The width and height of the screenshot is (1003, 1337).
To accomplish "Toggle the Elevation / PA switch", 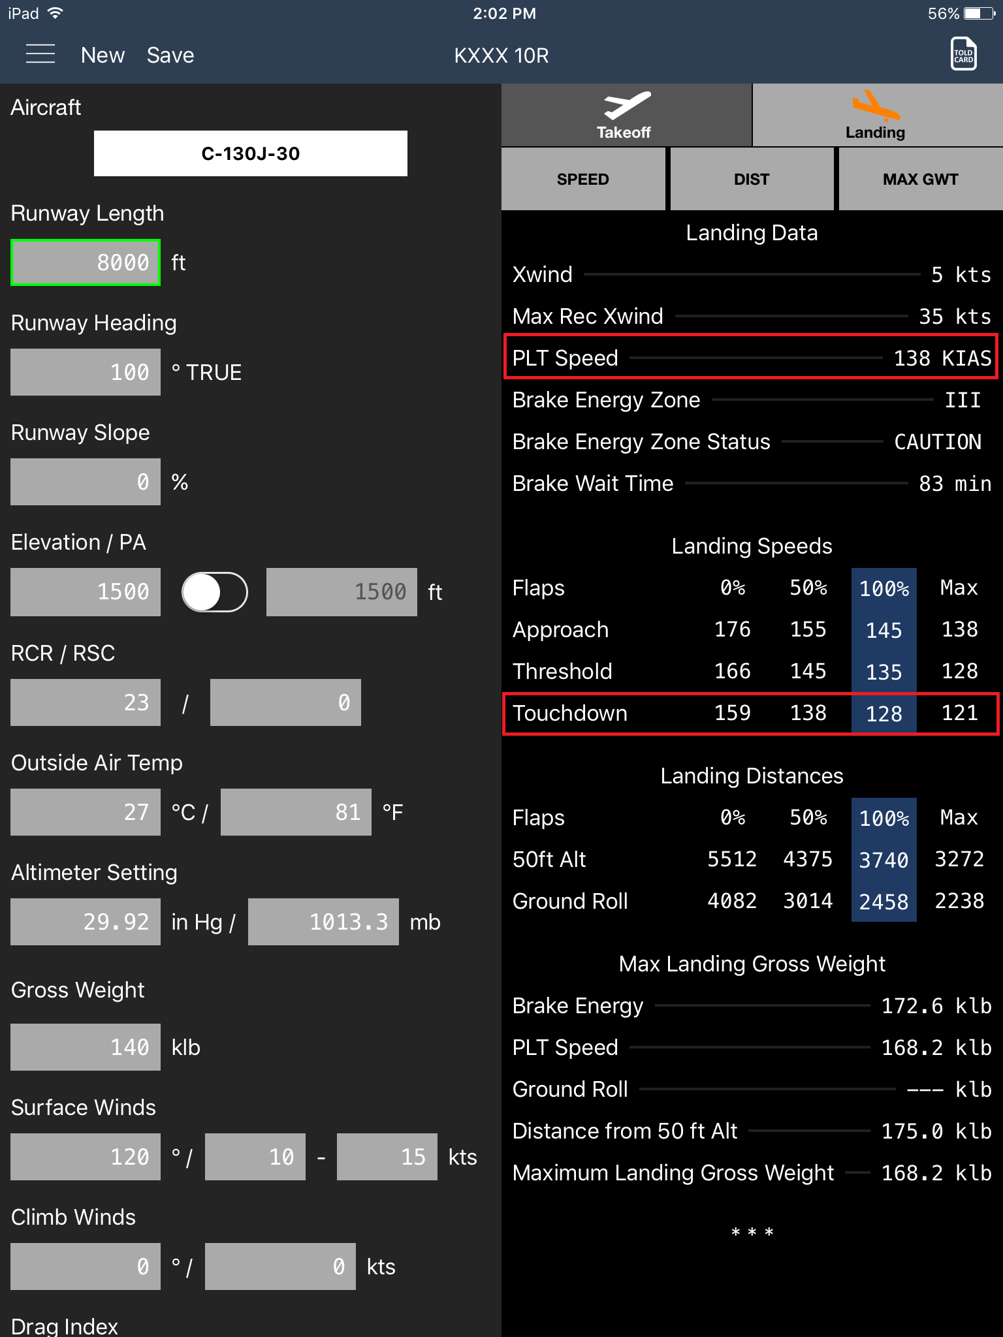I will pyautogui.click(x=214, y=592).
